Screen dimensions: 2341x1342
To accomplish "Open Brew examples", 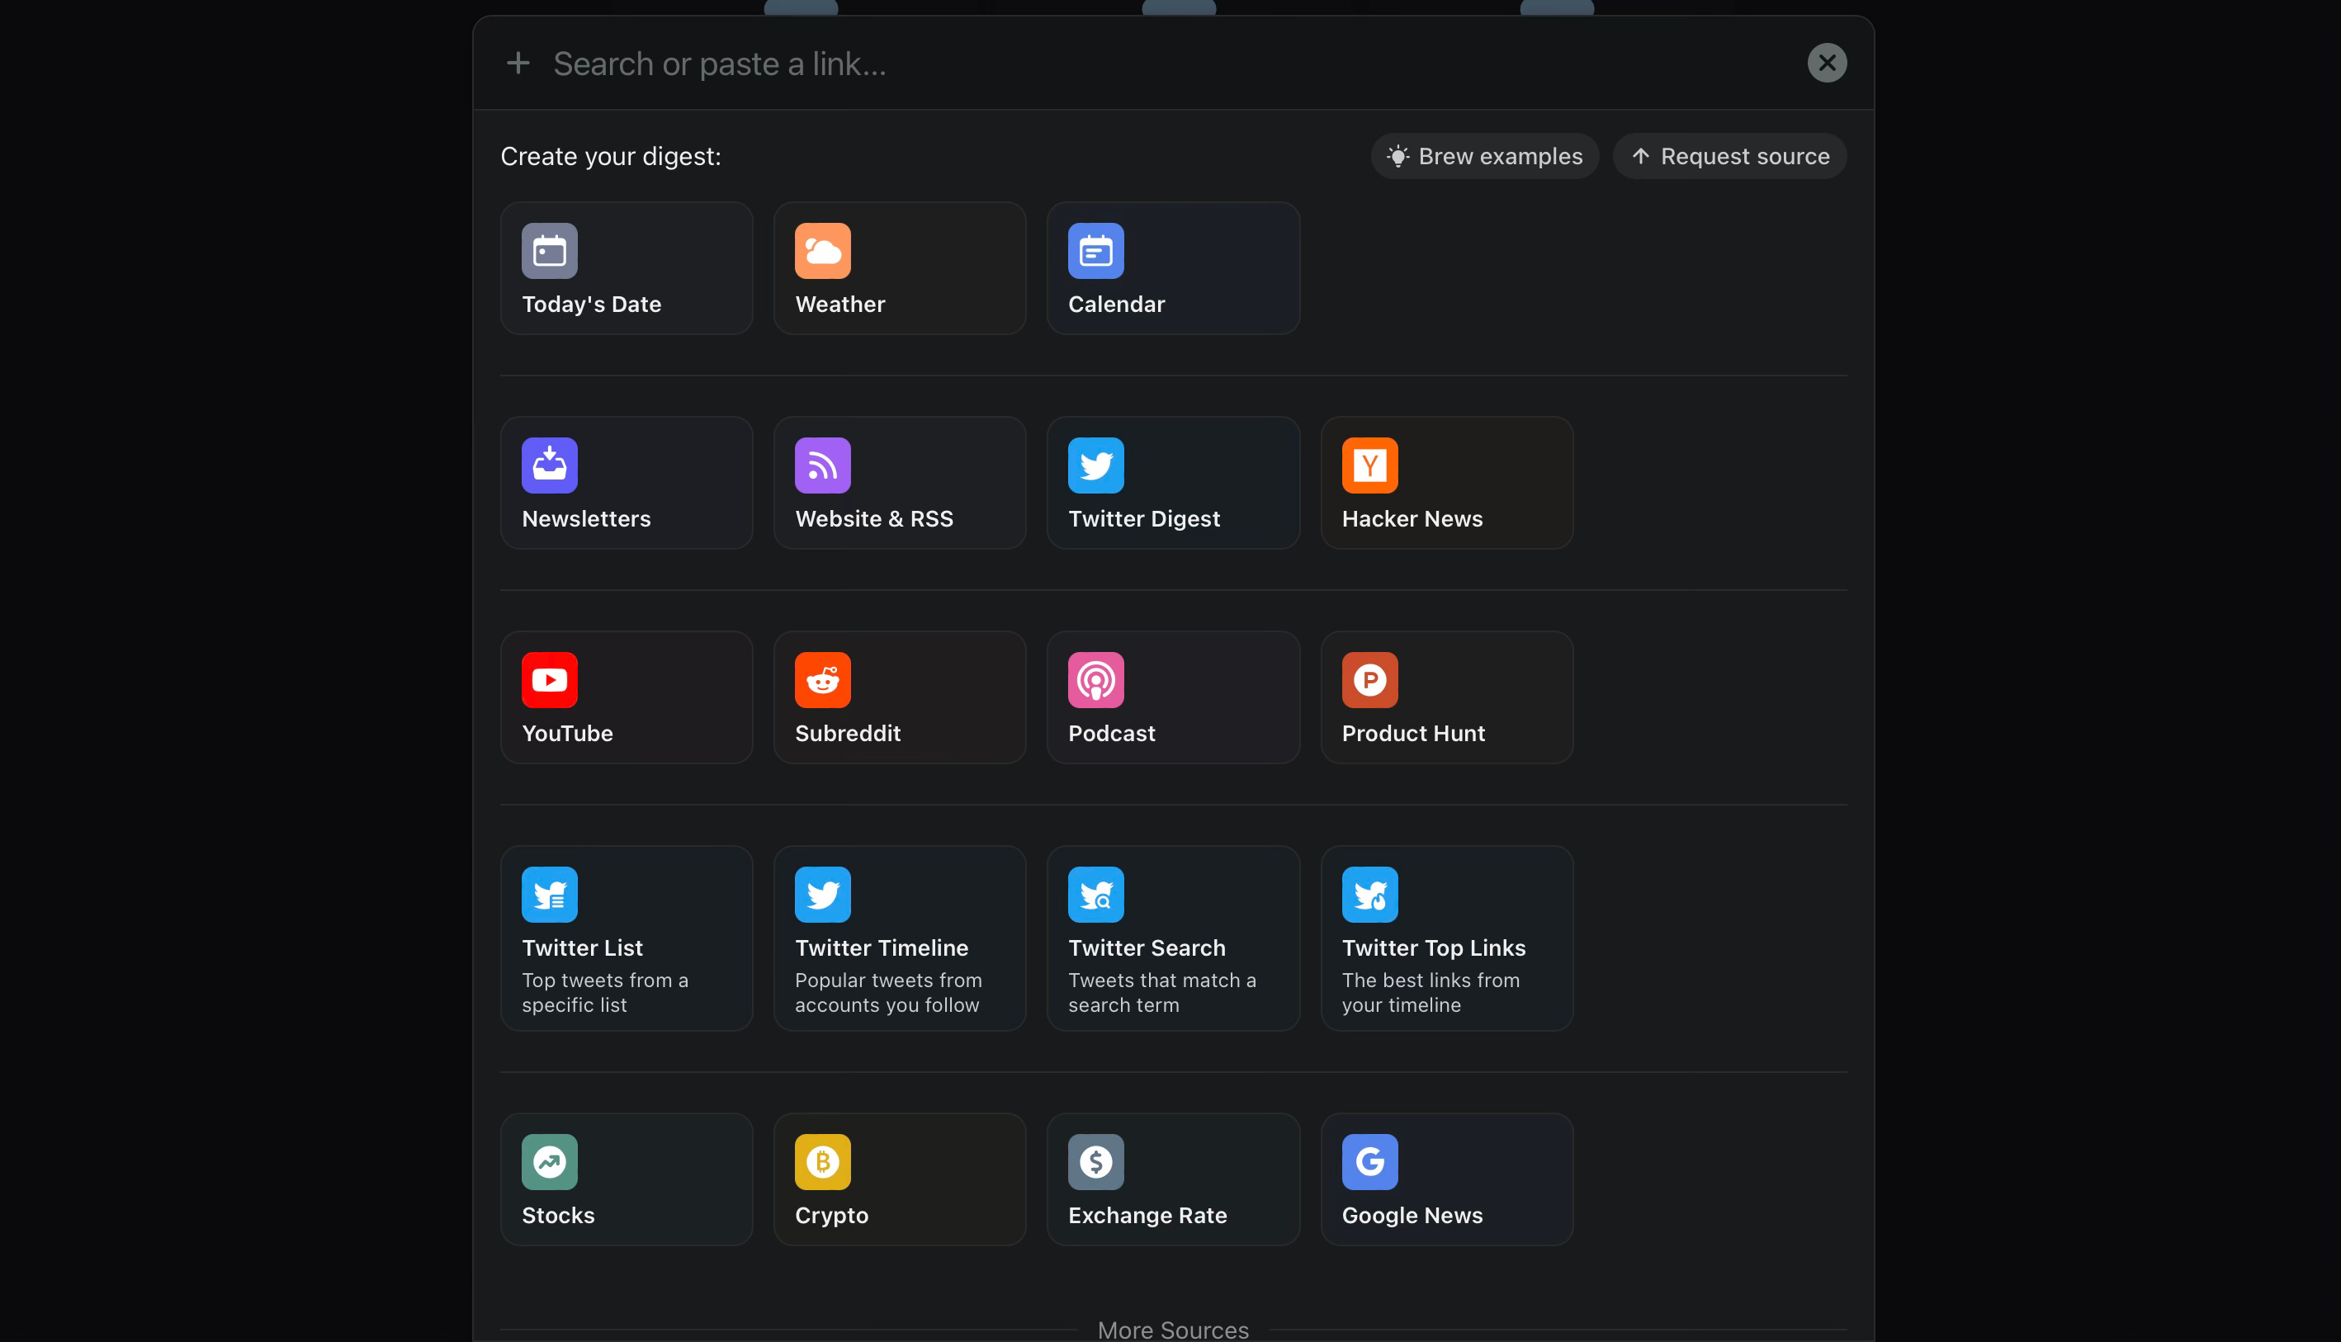I will (1485, 156).
